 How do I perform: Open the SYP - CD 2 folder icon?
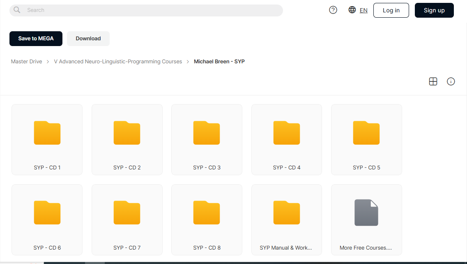(x=127, y=133)
